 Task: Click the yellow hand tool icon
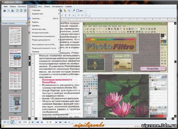(x=65, y=11)
